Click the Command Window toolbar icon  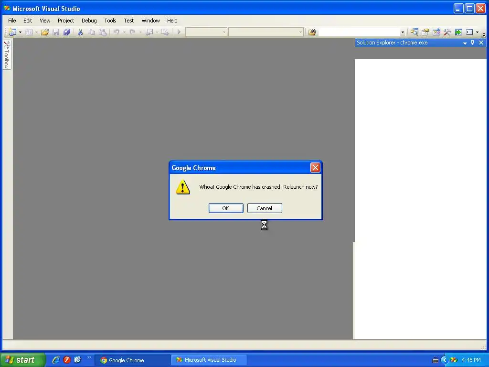pyautogui.click(x=469, y=32)
